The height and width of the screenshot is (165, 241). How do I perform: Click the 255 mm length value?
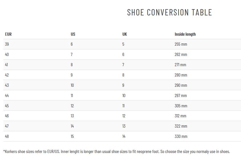click(x=181, y=44)
